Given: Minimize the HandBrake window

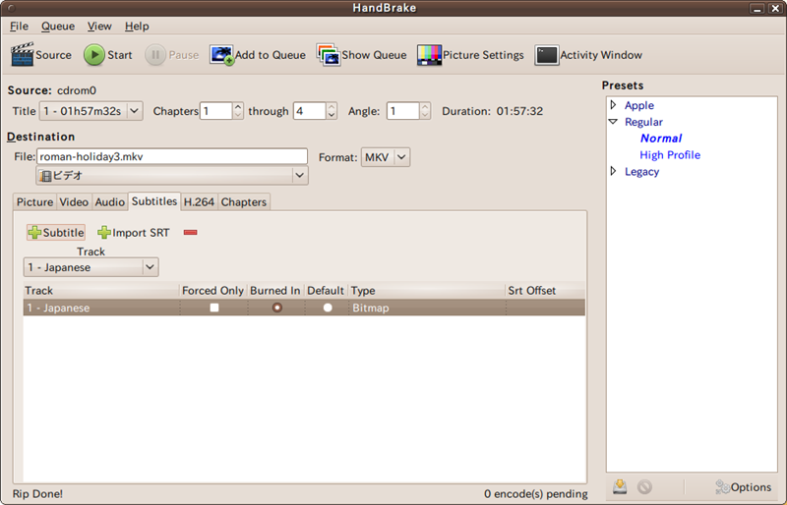Looking at the screenshot, I should click(757, 8).
